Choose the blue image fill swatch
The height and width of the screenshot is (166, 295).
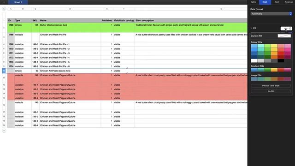254,79
